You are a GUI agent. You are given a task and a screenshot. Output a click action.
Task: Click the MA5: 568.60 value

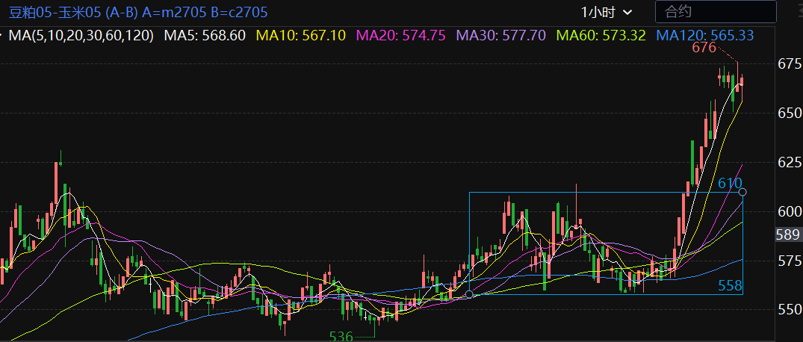[205, 35]
